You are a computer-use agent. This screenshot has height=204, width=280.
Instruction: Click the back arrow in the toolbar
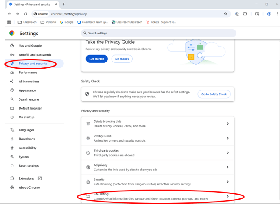coord(9,14)
